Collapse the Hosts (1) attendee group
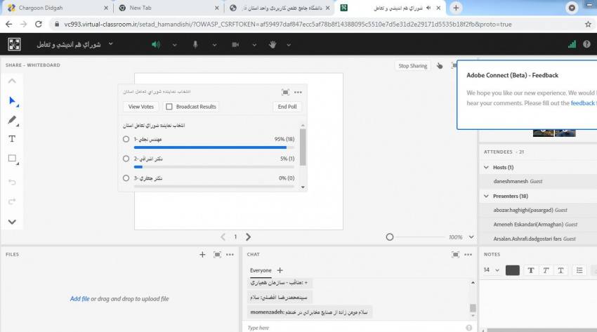 486,168
